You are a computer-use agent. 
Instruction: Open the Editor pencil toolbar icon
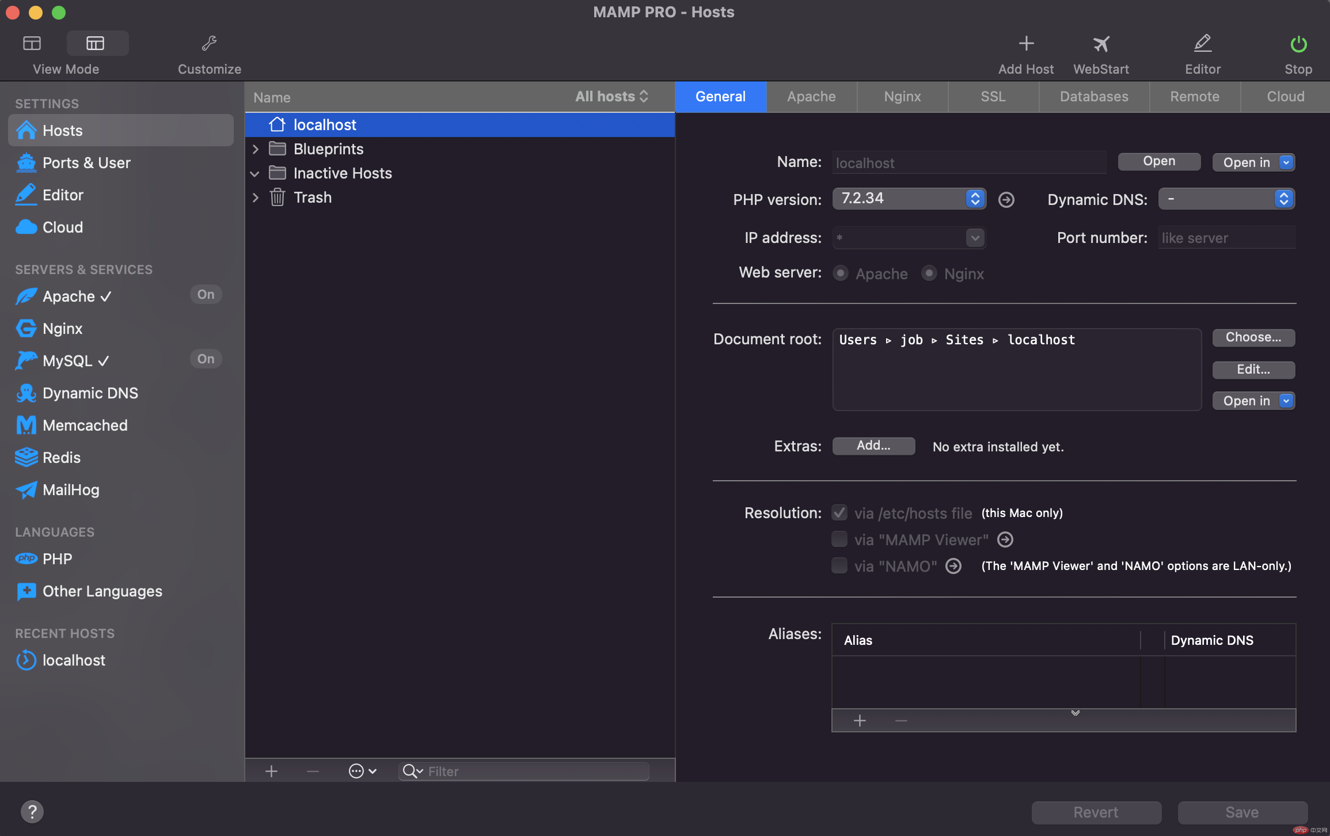pos(1203,43)
